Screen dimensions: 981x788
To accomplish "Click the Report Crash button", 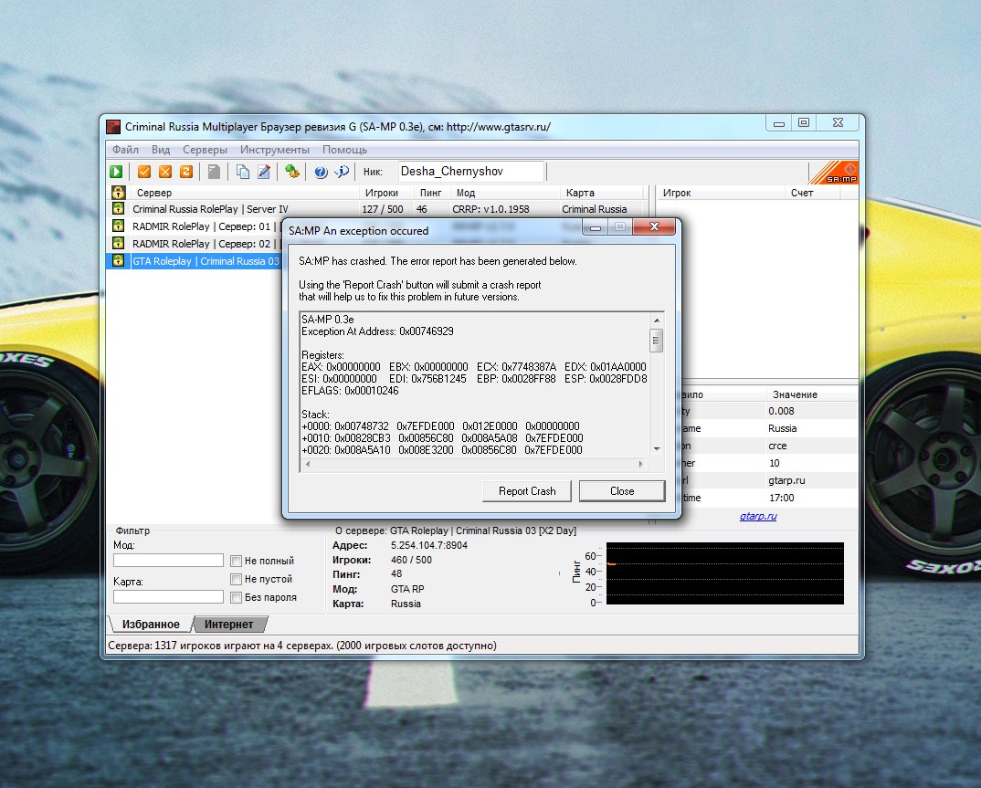I will pos(527,491).
